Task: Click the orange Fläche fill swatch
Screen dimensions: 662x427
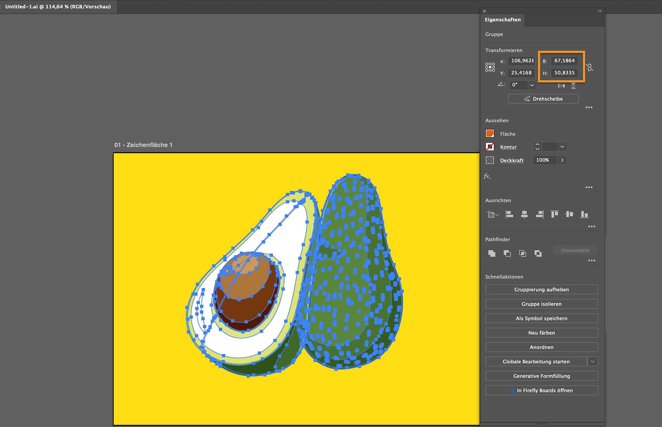Action: [490, 134]
